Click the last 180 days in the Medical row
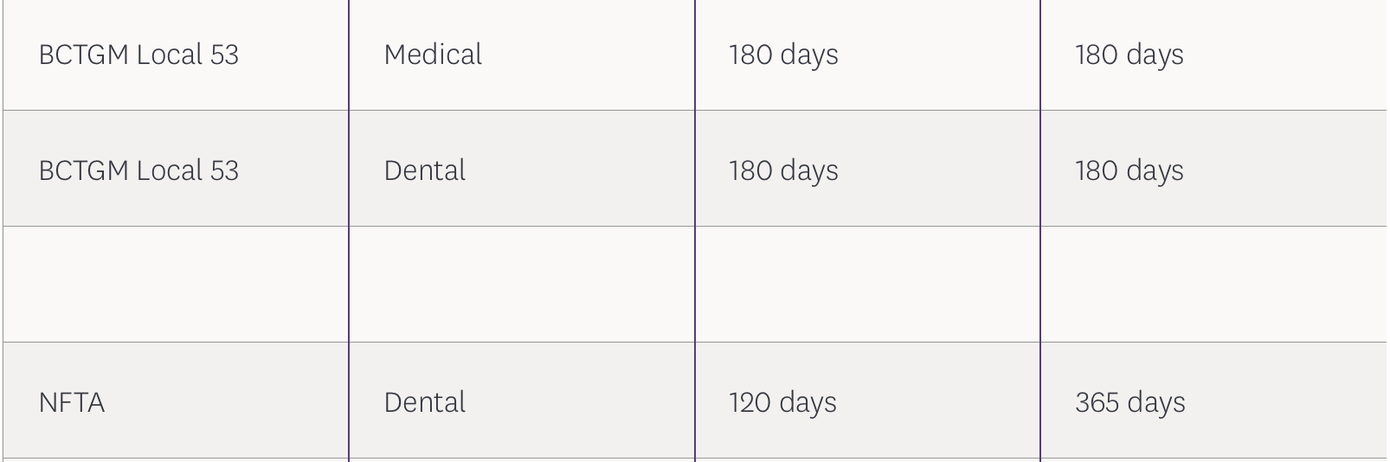 [x=1129, y=55]
